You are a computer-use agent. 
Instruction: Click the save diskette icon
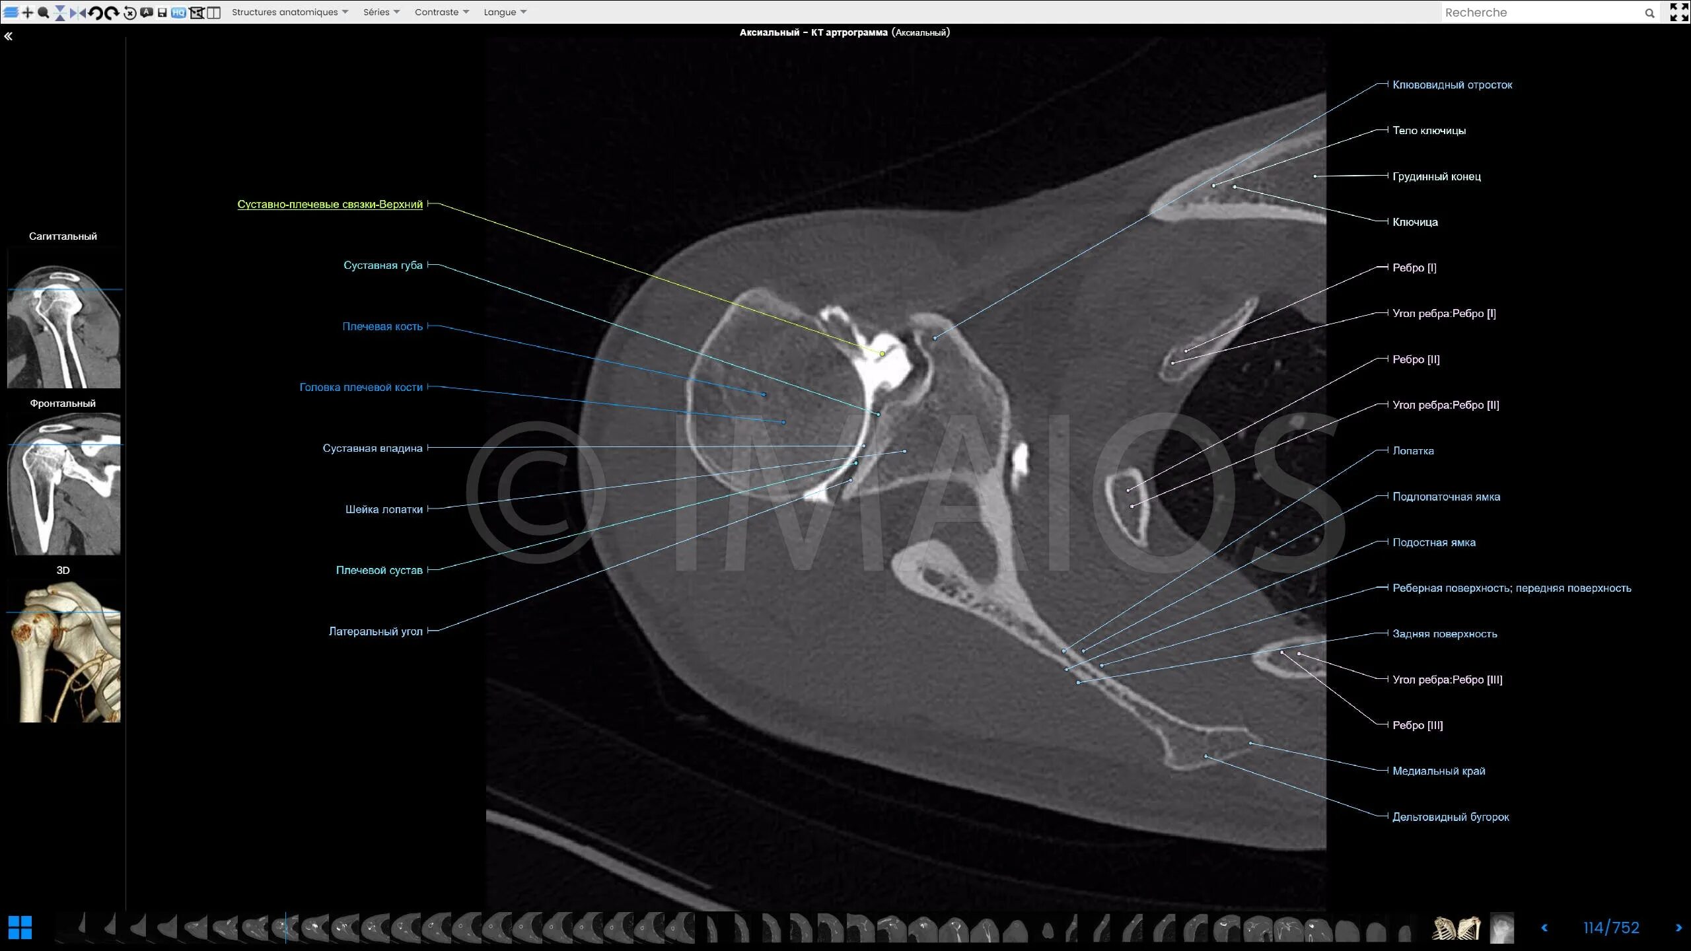[x=162, y=13]
